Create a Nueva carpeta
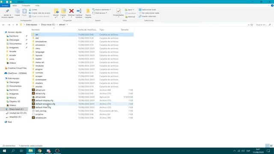The image size is (274, 154). point(88,13)
